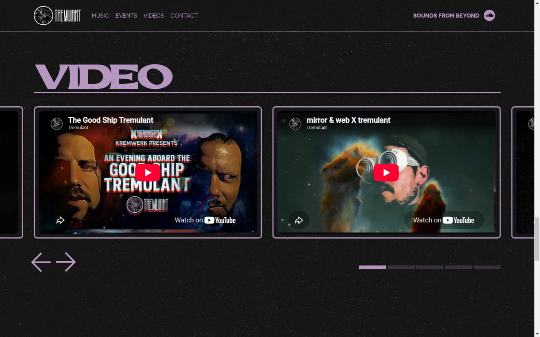Open The Good Ship Tremulant title link
This screenshot has height=337, width=540.
111,120
